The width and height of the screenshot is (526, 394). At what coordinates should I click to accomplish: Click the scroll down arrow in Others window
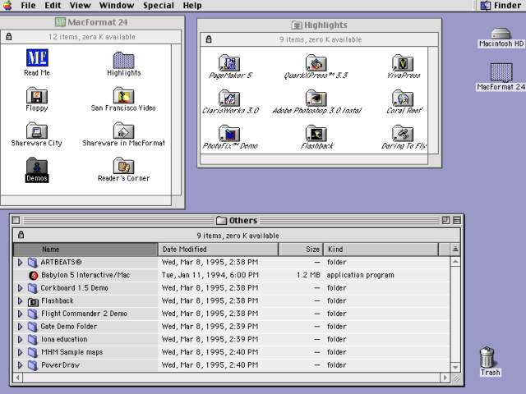(x=455, y=368)
